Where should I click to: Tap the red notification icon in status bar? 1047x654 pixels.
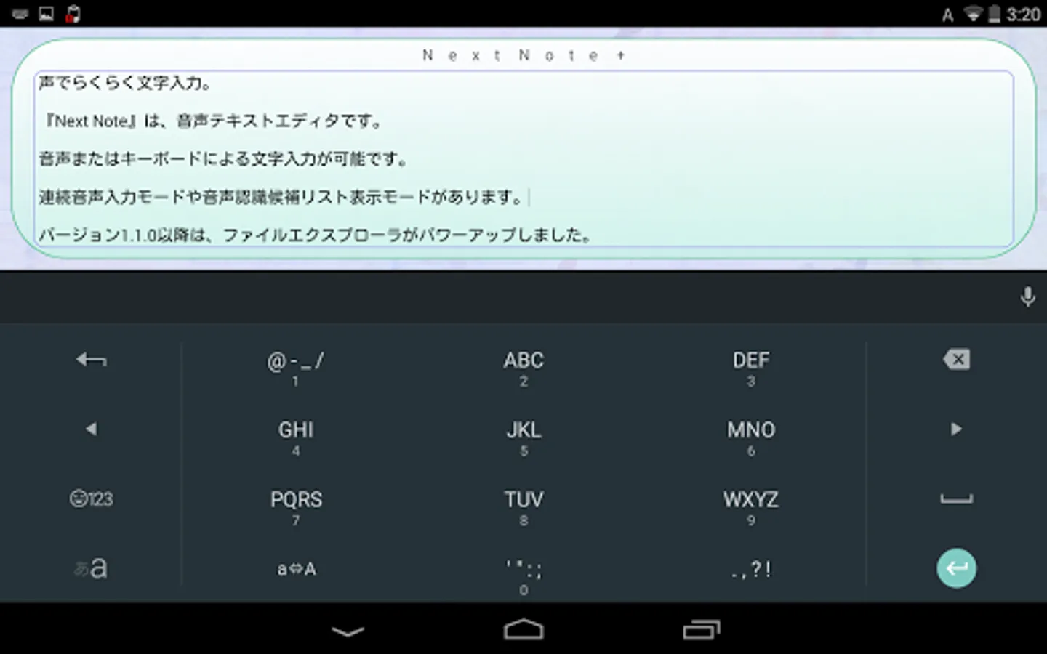tap(73, 14)
